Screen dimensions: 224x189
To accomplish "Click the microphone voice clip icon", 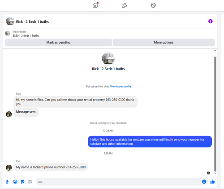I will click(x=7, y=181).
